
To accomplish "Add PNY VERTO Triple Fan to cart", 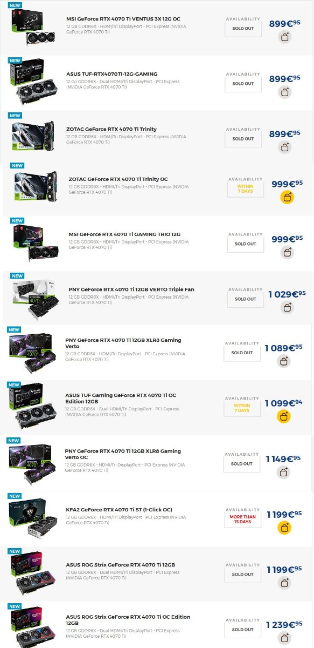I will (x=287, y=307).
